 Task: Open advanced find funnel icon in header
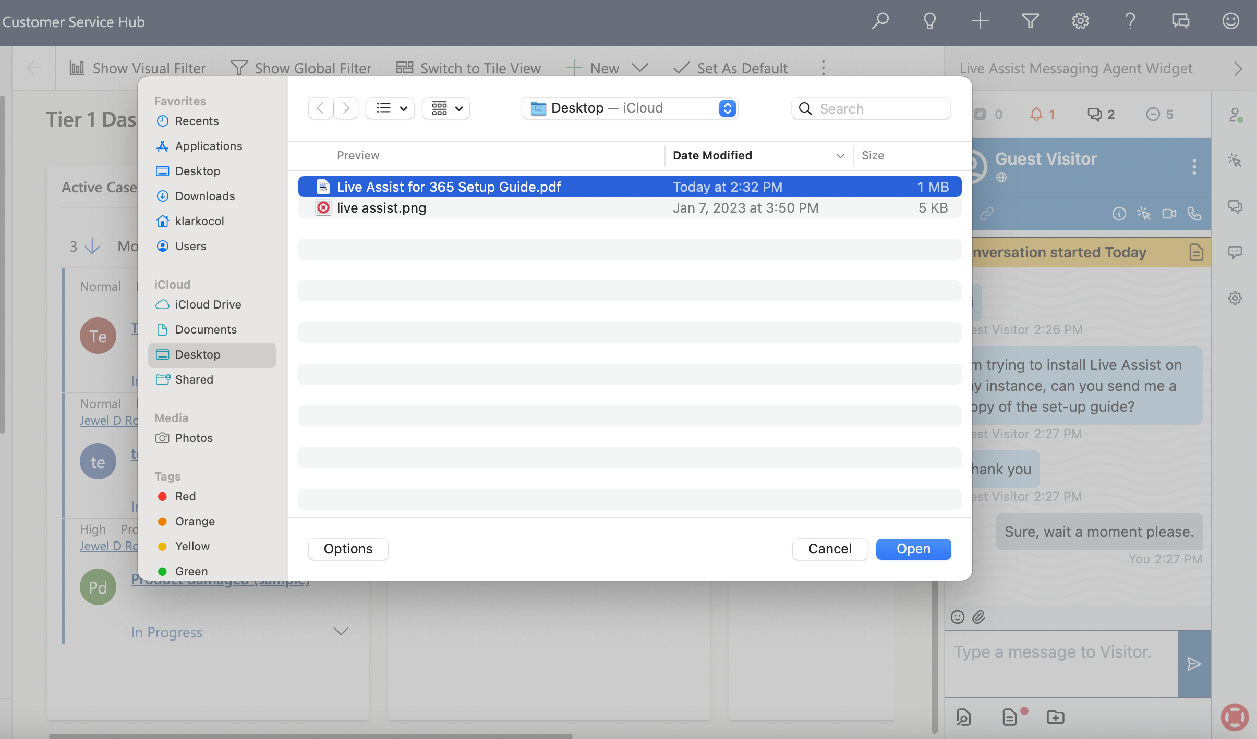click(1030, 21)
